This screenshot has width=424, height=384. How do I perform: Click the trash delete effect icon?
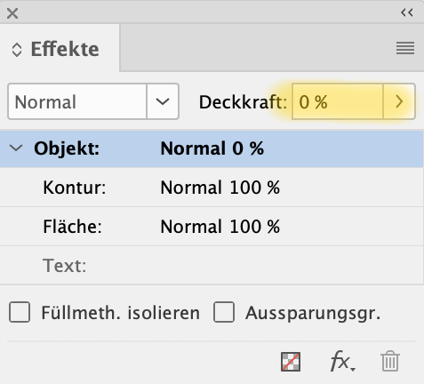point(390,361)
